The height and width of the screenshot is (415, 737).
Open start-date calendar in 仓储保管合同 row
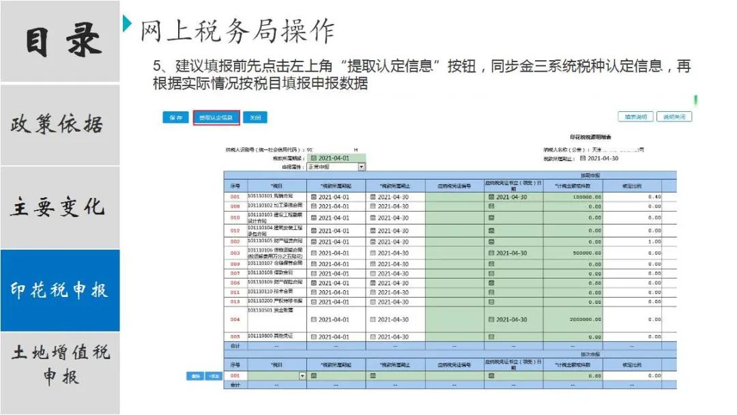click(314, 264)
